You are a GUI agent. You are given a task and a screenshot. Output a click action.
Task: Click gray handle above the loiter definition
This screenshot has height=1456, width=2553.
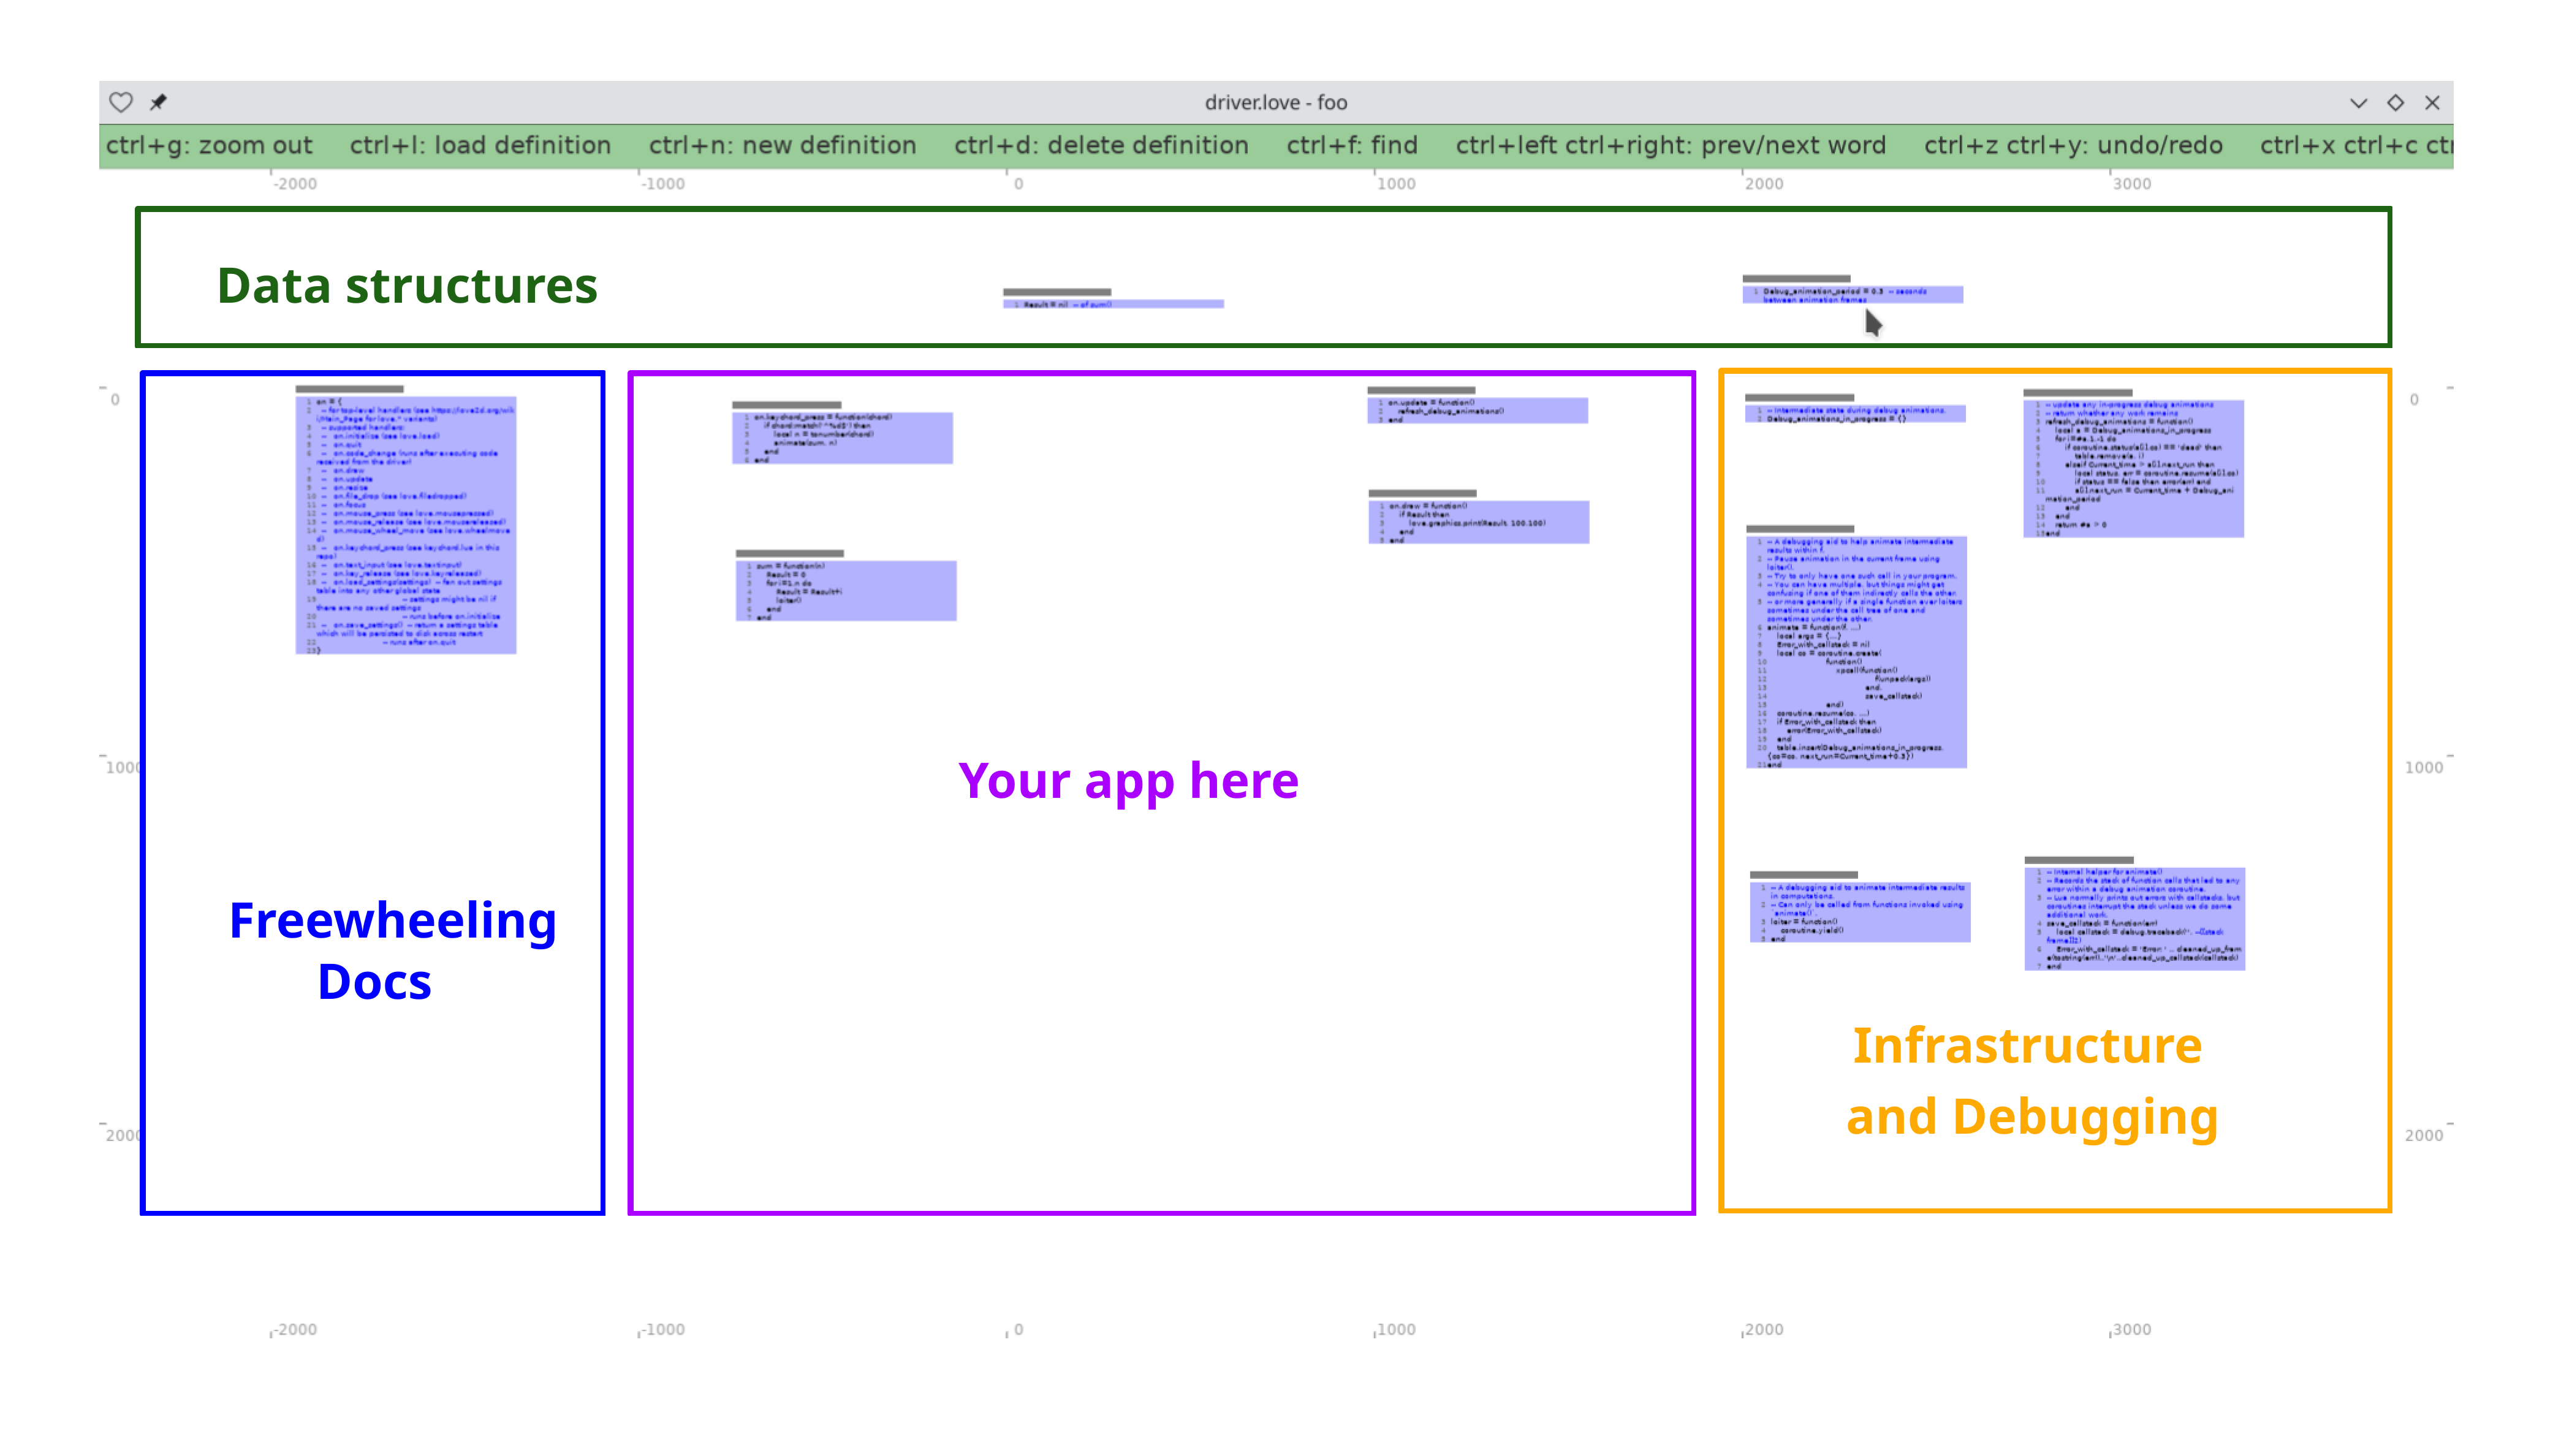point(1804,875)
